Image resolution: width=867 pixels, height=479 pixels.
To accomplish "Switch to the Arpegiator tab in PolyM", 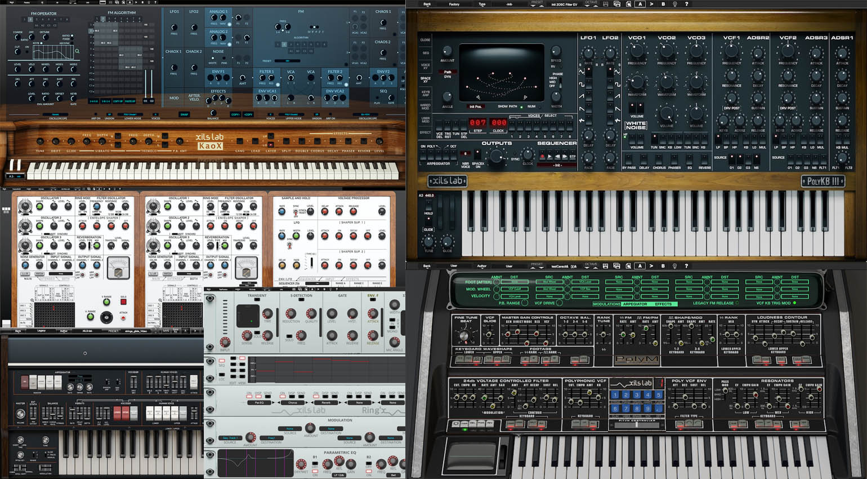I will 634,304.
